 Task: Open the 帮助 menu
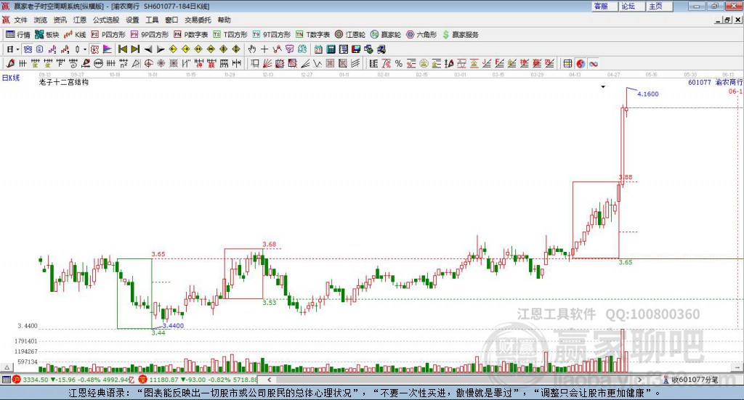tap(224, 20)
